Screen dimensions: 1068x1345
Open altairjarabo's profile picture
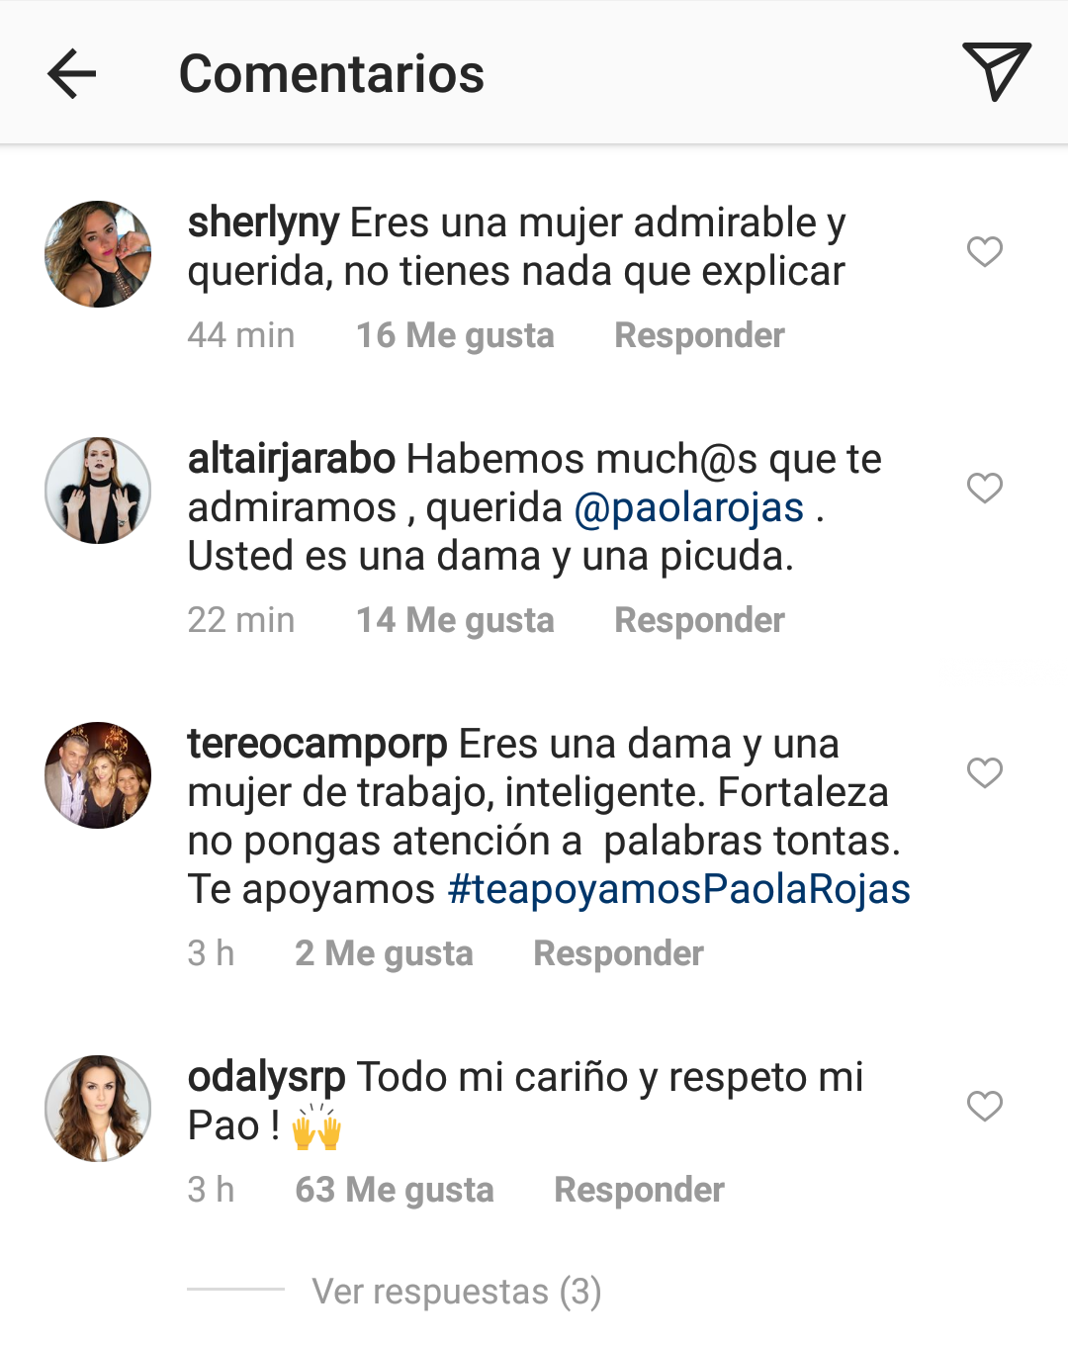[98, 491]
